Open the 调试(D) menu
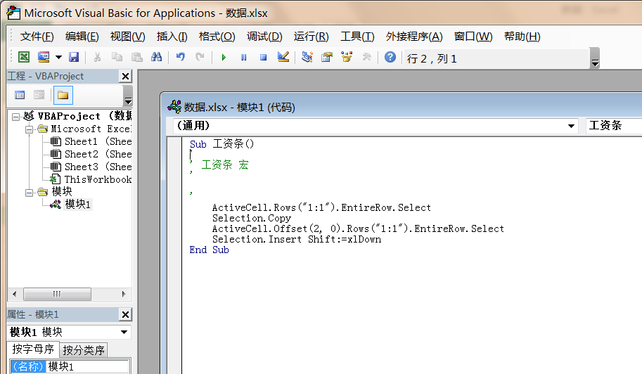 pos(264,37)
